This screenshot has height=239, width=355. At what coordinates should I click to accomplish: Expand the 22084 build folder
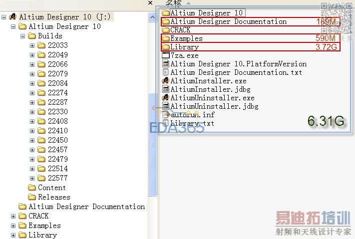tap(32, 84)
